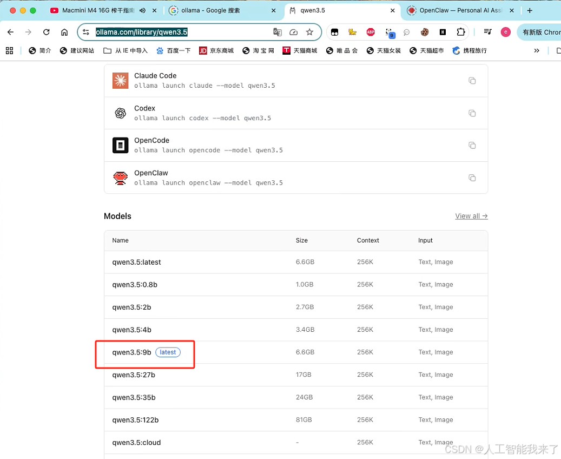Viewport: 561px width, 459px height.
Task: Select 17GB size of qwen3.5:27b
Action: [x=303, y=375]
